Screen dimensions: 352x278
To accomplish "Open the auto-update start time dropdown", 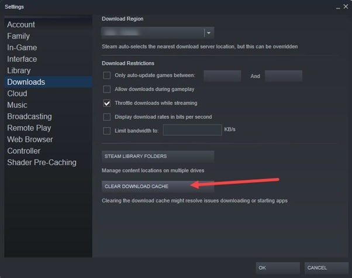I will (222, 75).
